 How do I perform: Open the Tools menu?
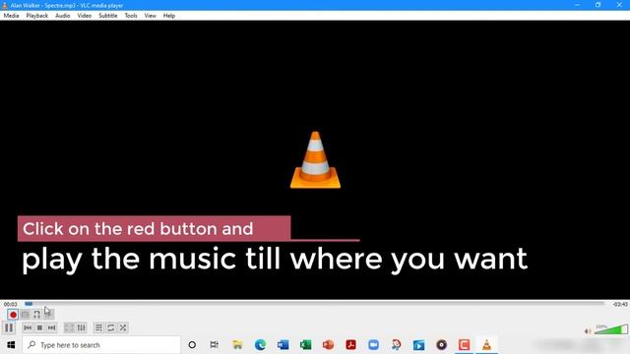[131, 16]
